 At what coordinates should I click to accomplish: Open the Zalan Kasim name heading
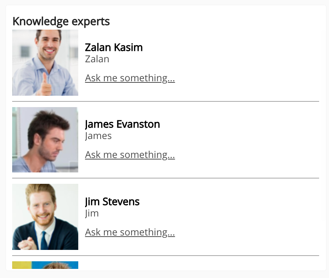coord(114,47)
